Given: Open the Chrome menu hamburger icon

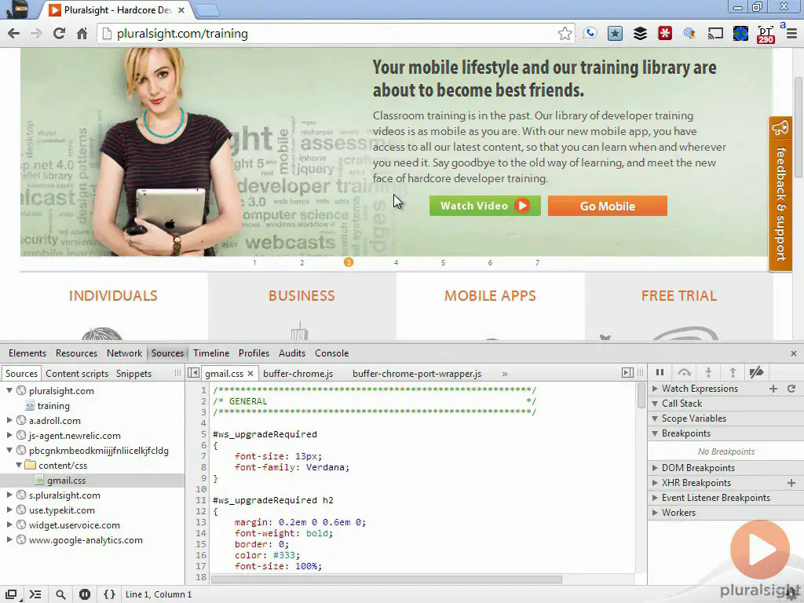Looking at the screenshot, I should (x=791, y=34).
